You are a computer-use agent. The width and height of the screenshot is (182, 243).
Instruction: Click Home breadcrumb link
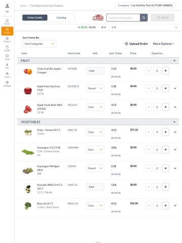pos(23,6)
